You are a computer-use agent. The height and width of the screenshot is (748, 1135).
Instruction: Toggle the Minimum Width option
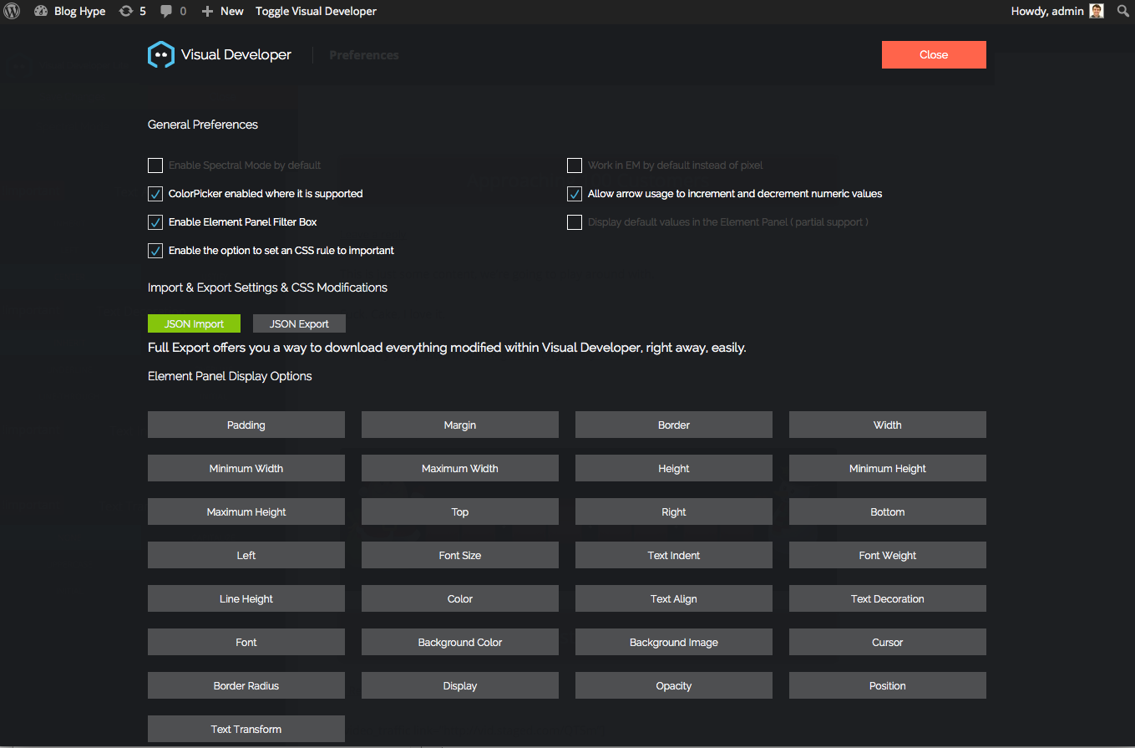[246, 468]
